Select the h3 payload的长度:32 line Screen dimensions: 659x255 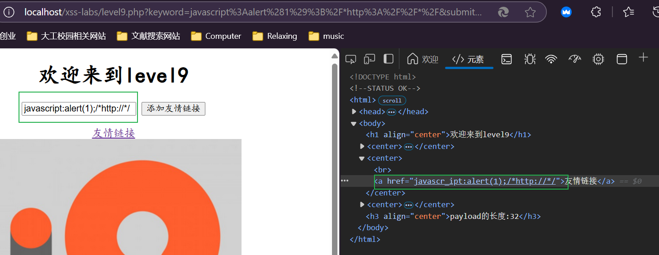click(453, 216)
